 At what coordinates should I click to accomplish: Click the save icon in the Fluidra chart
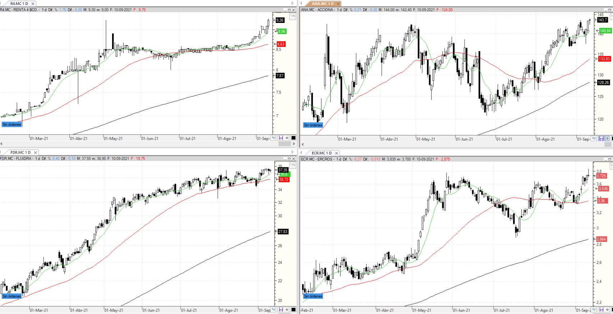[281, 310]
